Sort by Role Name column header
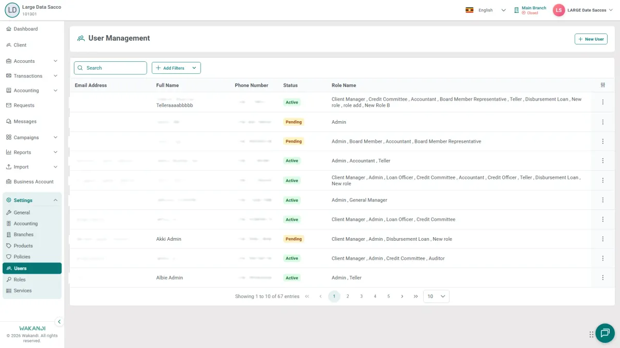 click(344, 85)
